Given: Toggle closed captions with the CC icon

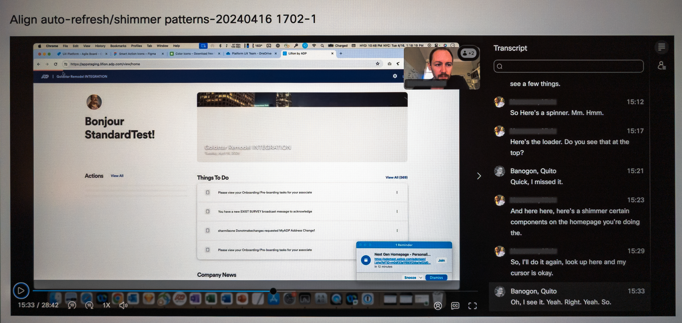Looking at the screenshot, I should coord(455,306).
